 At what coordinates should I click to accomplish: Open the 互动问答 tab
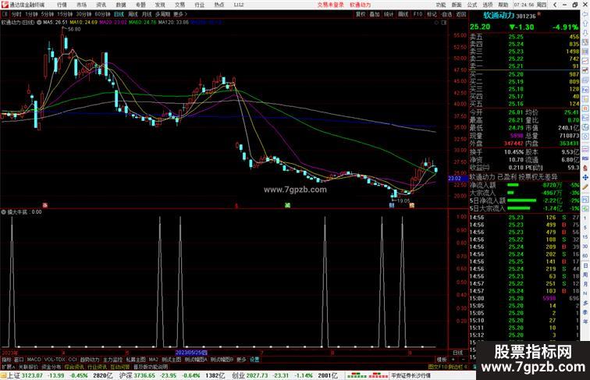point(120,367)
